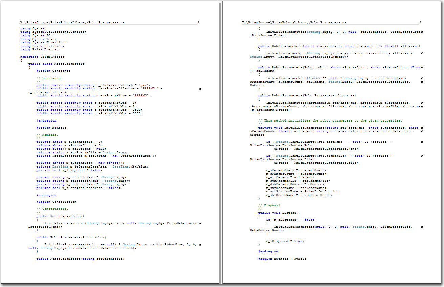The image size is (444, 287).
Task: Click the line 'using Prism.Events;'
Action: click(39, 49)
